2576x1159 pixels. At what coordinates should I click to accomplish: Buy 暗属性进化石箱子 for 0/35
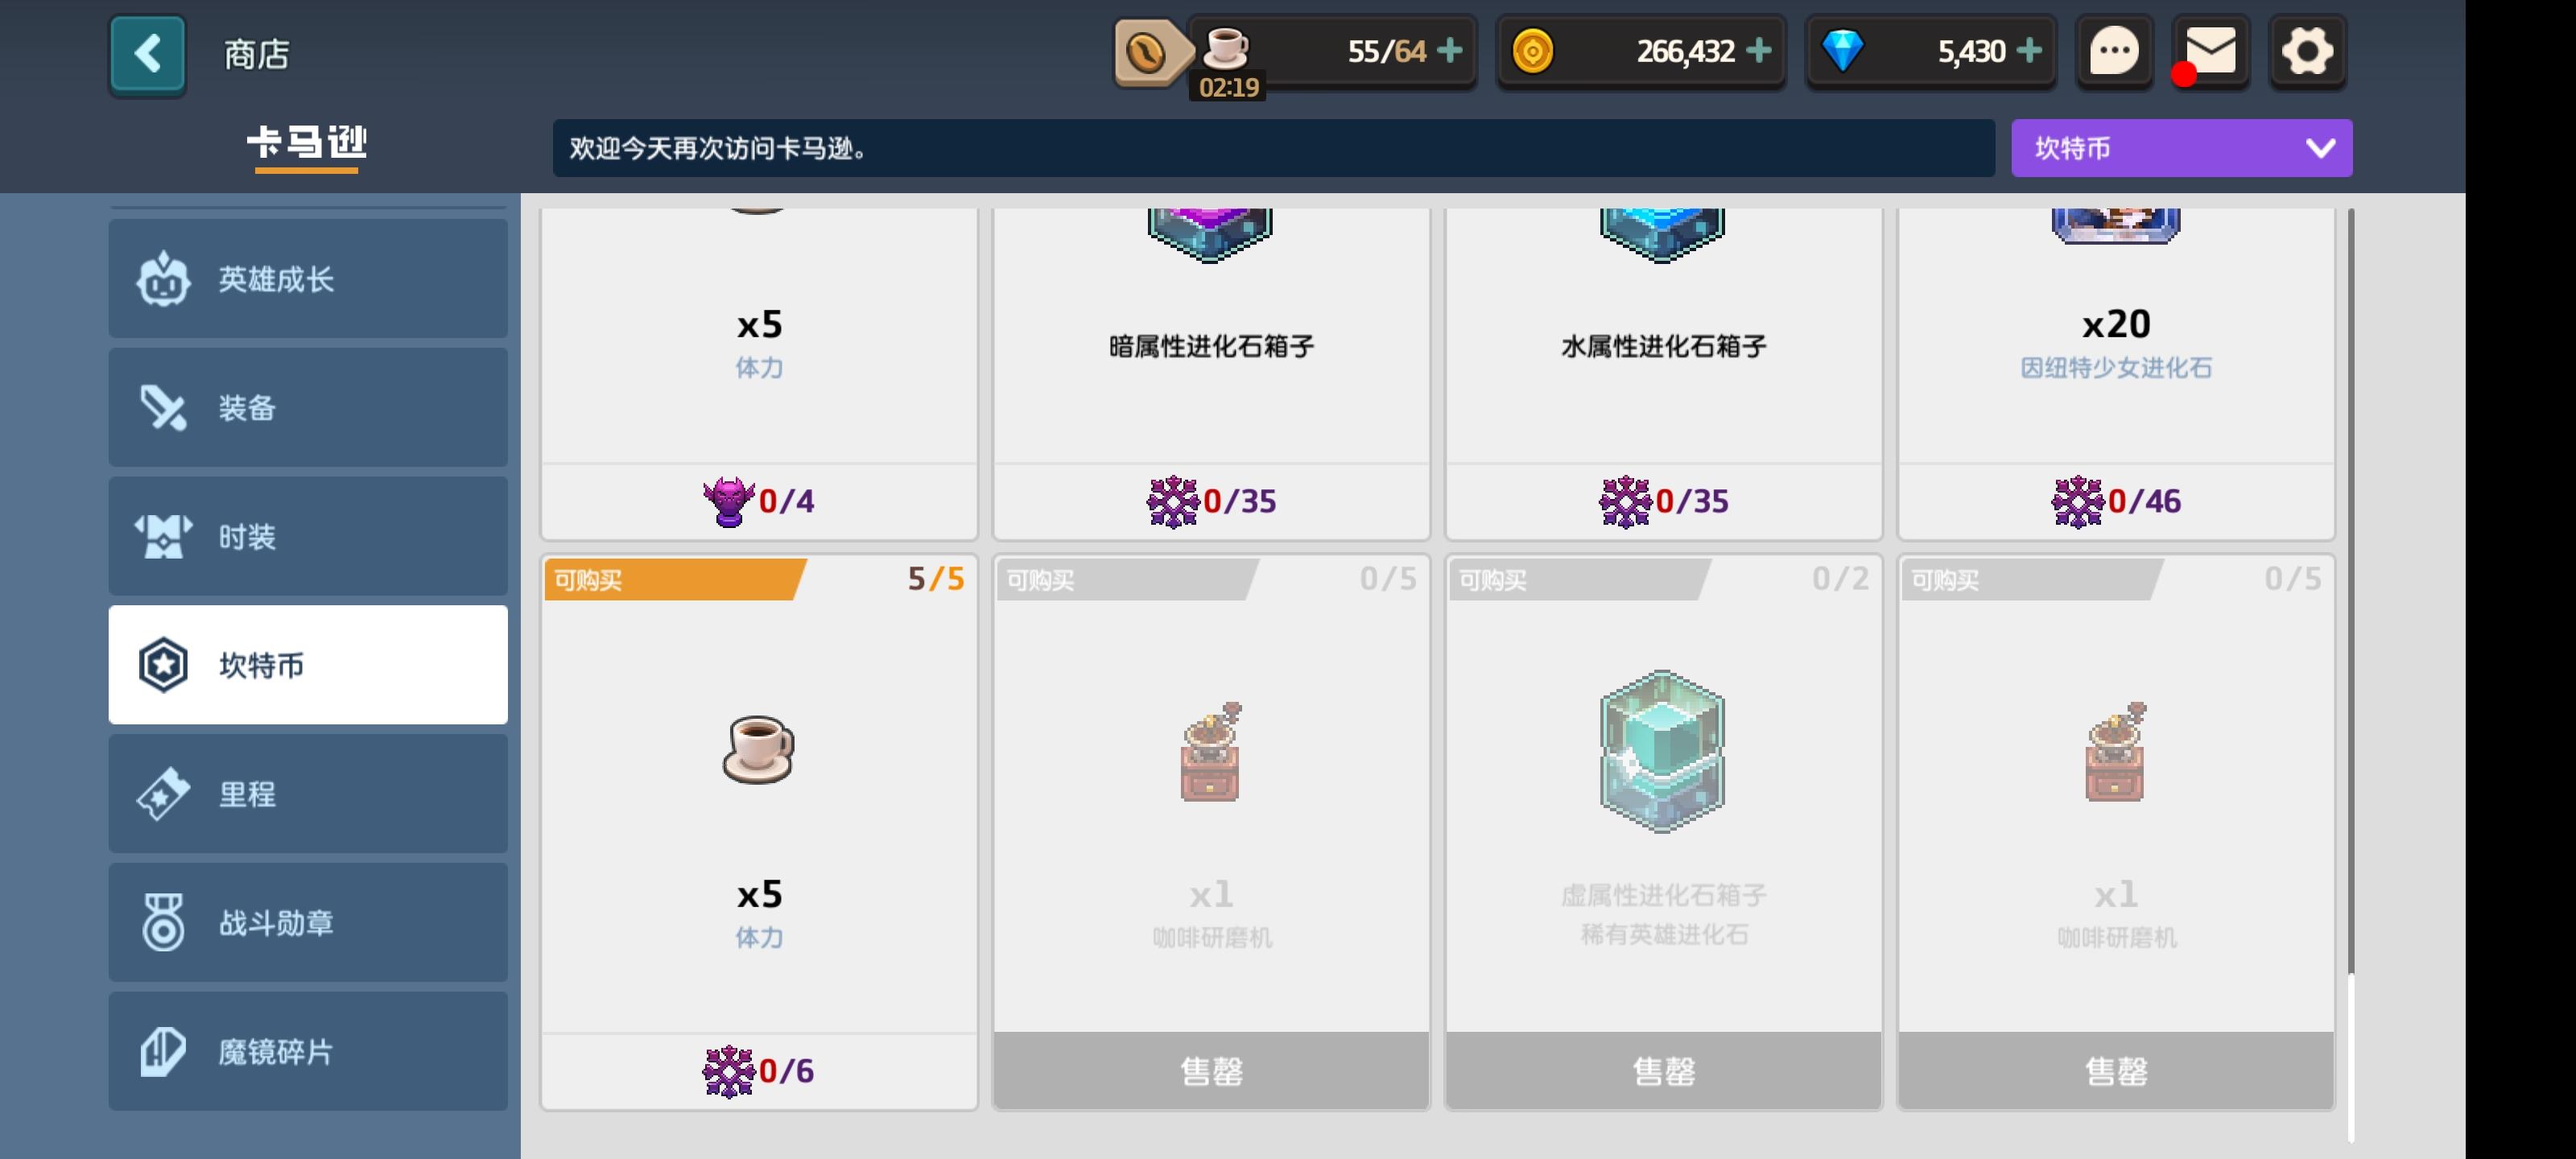1211,501
